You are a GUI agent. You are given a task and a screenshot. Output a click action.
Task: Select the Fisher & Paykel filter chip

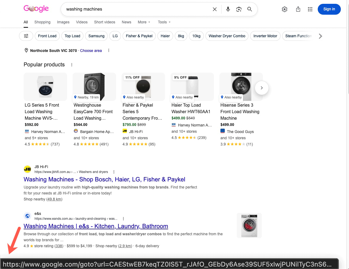139,36
